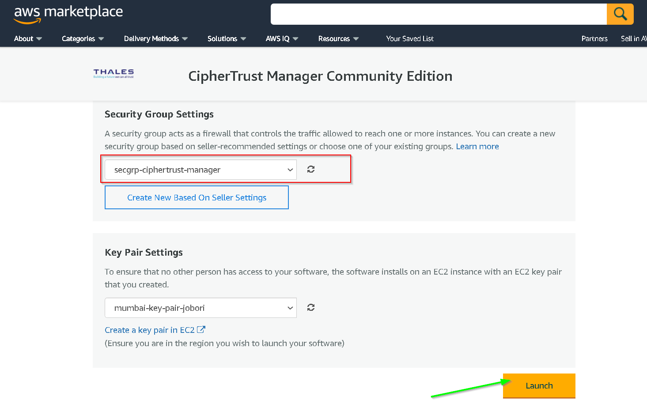The width and height of the screenshot is (647, 400).
Task: Click Create New Based On Seller Settings
Action: pos(197,197)
